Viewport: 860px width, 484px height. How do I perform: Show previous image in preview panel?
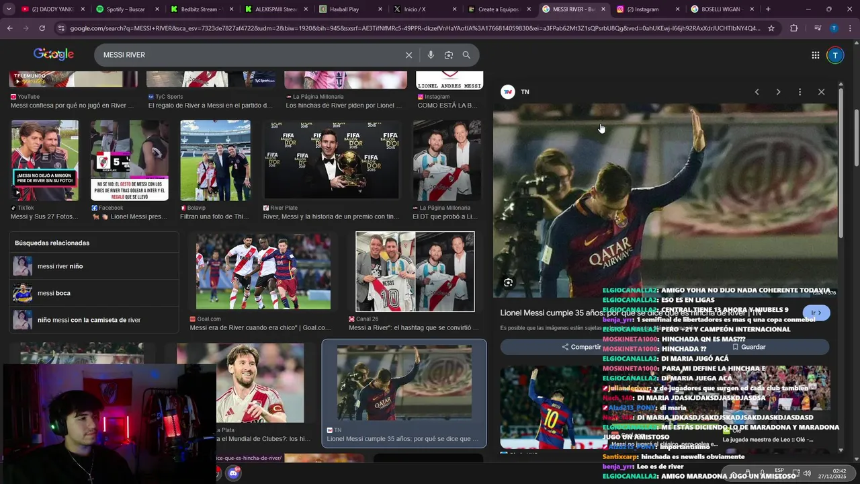click(757, 92)
